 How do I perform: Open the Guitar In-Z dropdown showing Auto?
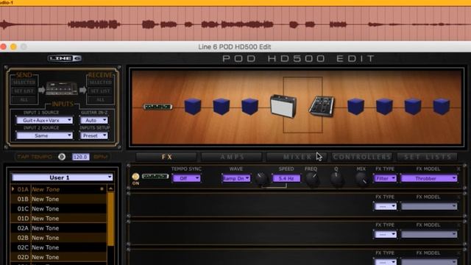coord(94,120)
